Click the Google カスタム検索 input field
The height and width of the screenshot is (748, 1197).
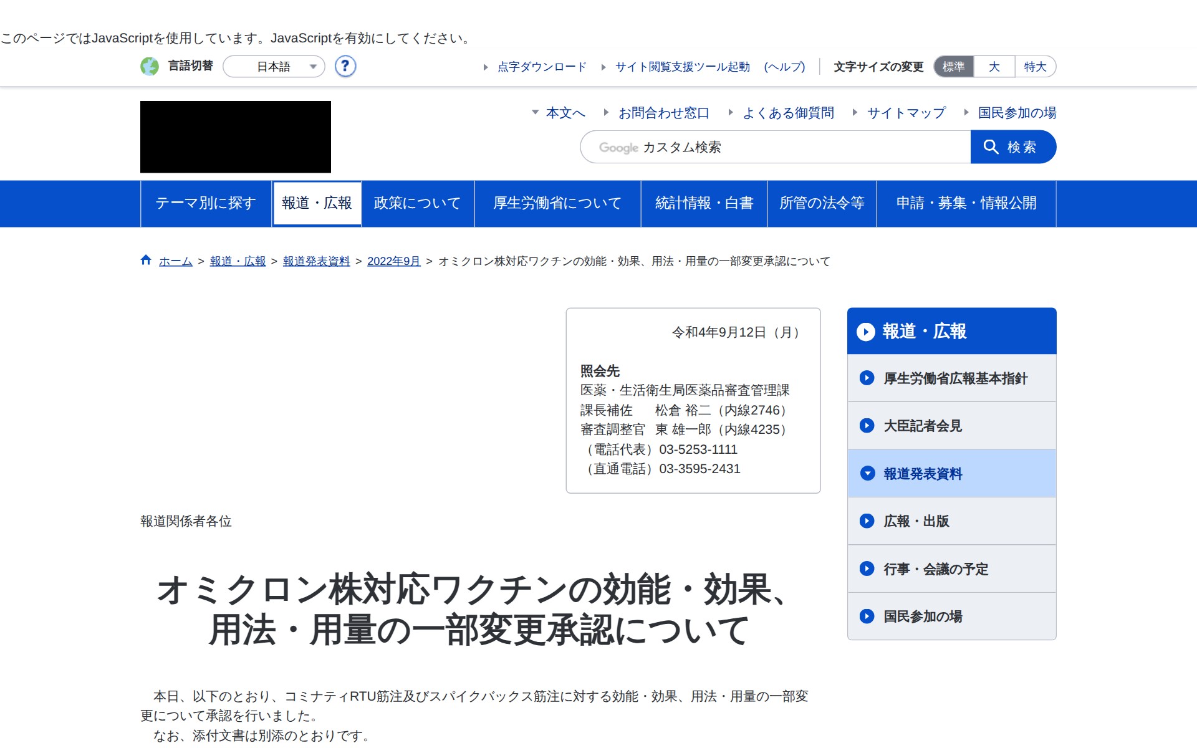tap(775, 147)
